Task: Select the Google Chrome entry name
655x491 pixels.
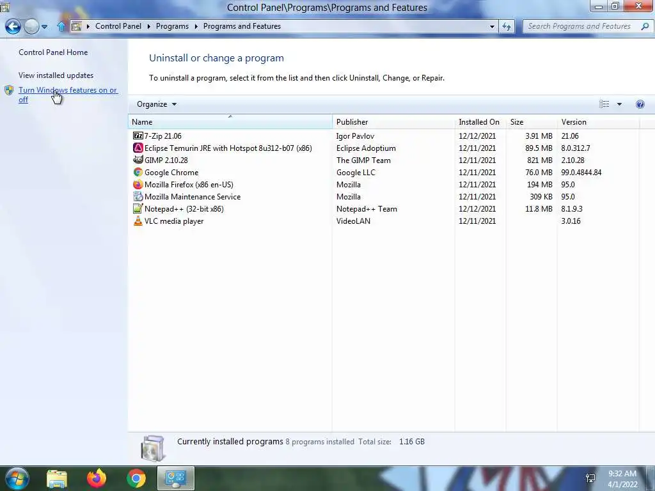Action: point(171,172)
